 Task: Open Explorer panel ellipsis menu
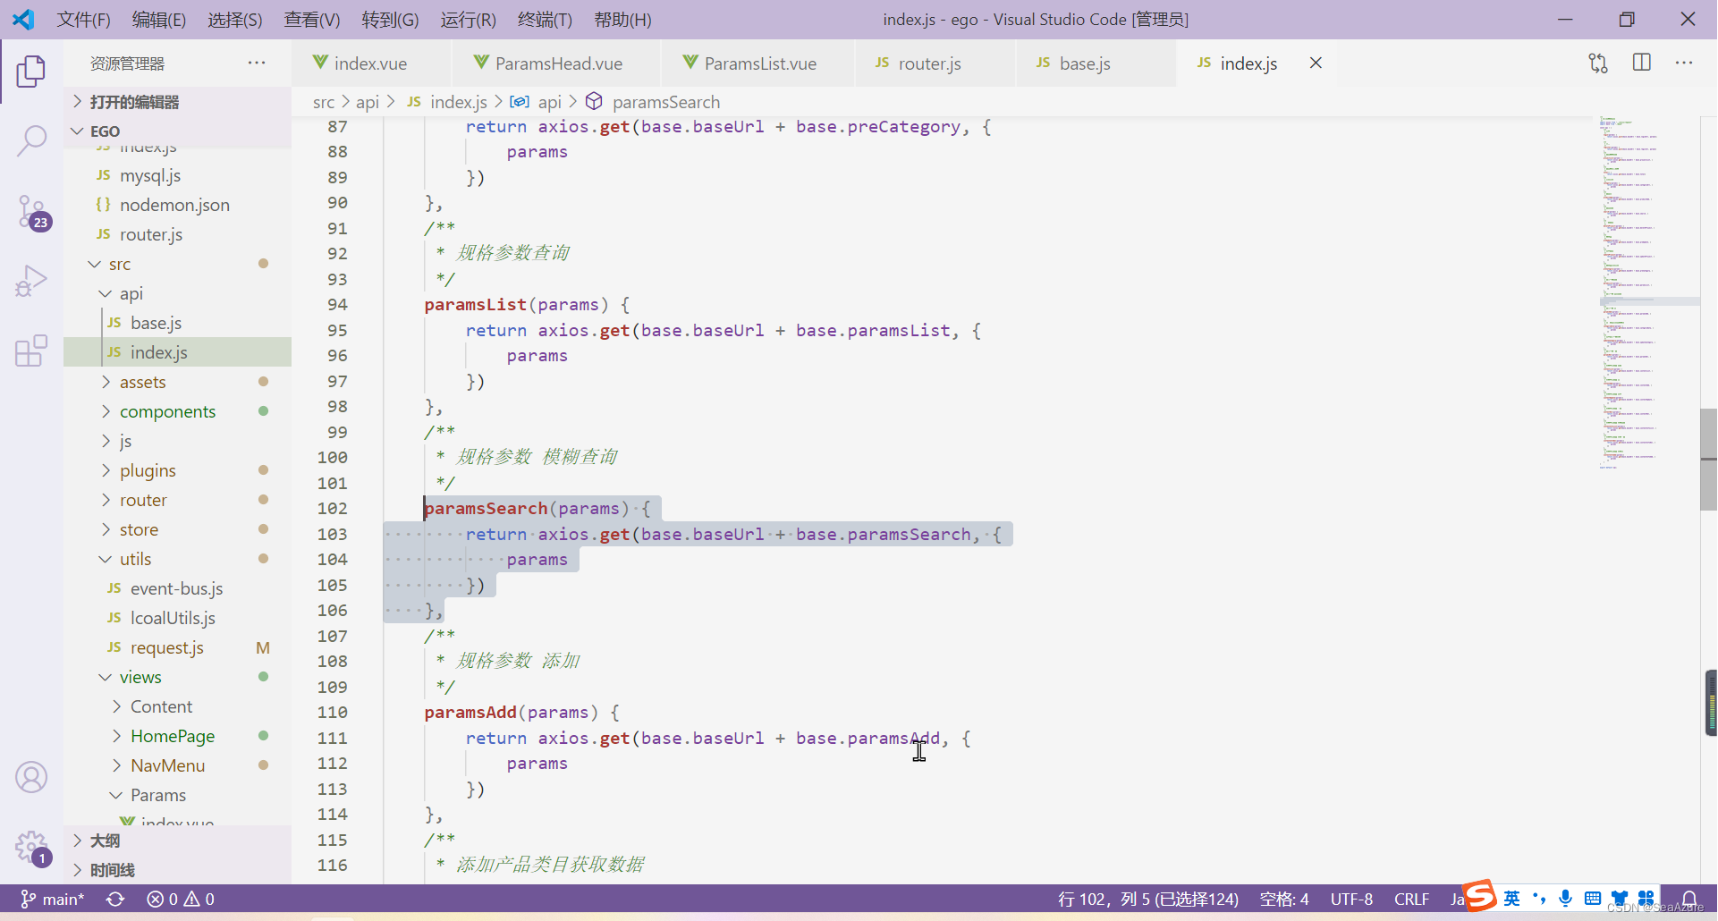click(257, 63)
